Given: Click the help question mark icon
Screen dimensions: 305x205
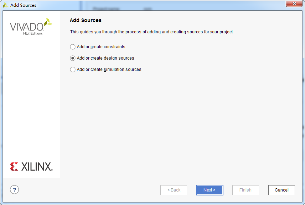Looking at the screenshot, I should pos(14,190).
